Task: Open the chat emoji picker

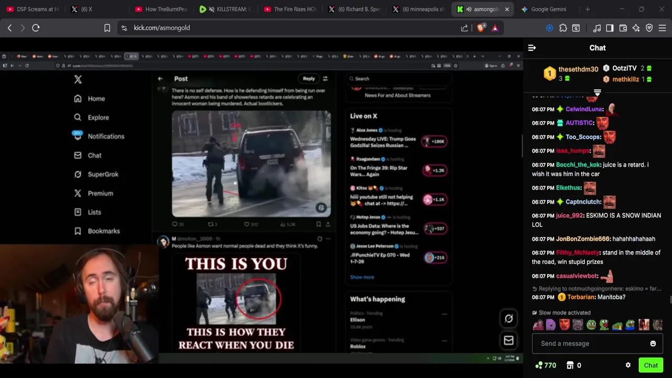Action: click(x=653, y=343)
